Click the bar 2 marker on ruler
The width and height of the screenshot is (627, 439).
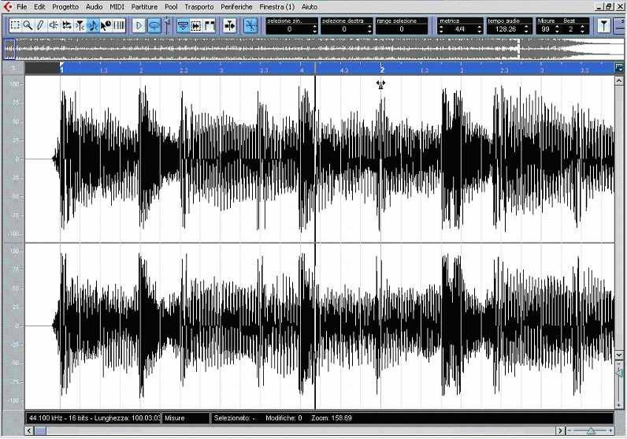pos(382,70)
